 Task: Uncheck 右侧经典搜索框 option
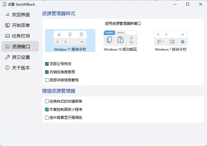pyautogui.click(x=47, y=72)
